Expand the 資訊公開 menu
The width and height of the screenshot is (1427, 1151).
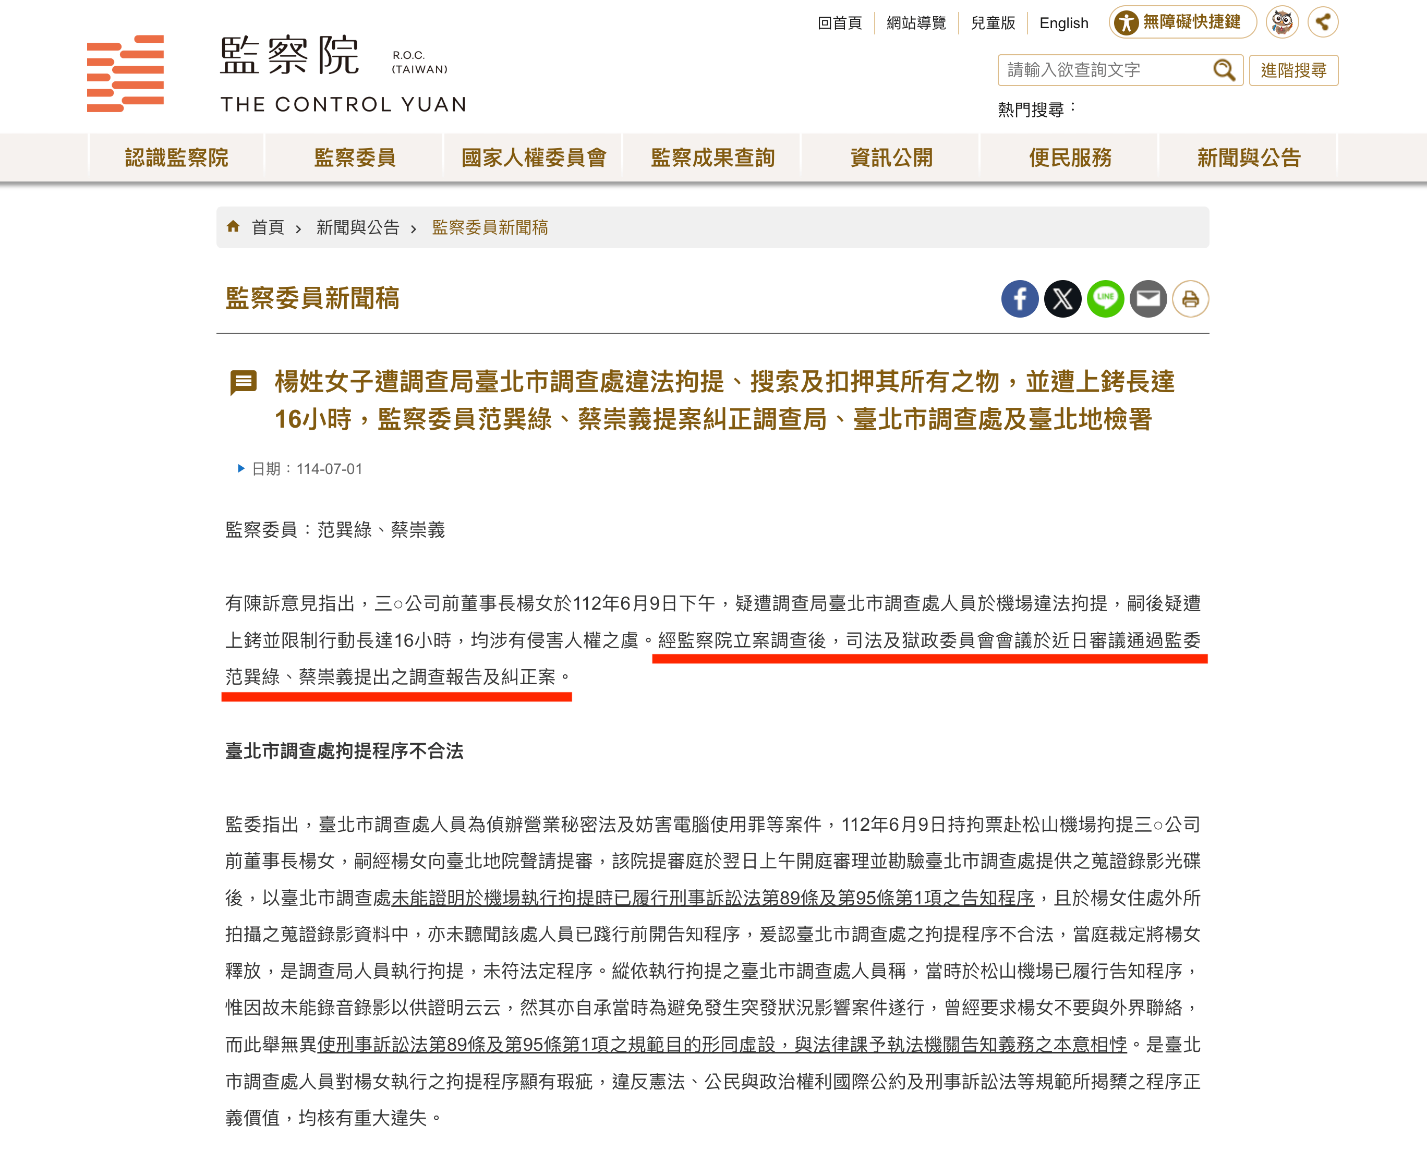(x=891, y=156)
